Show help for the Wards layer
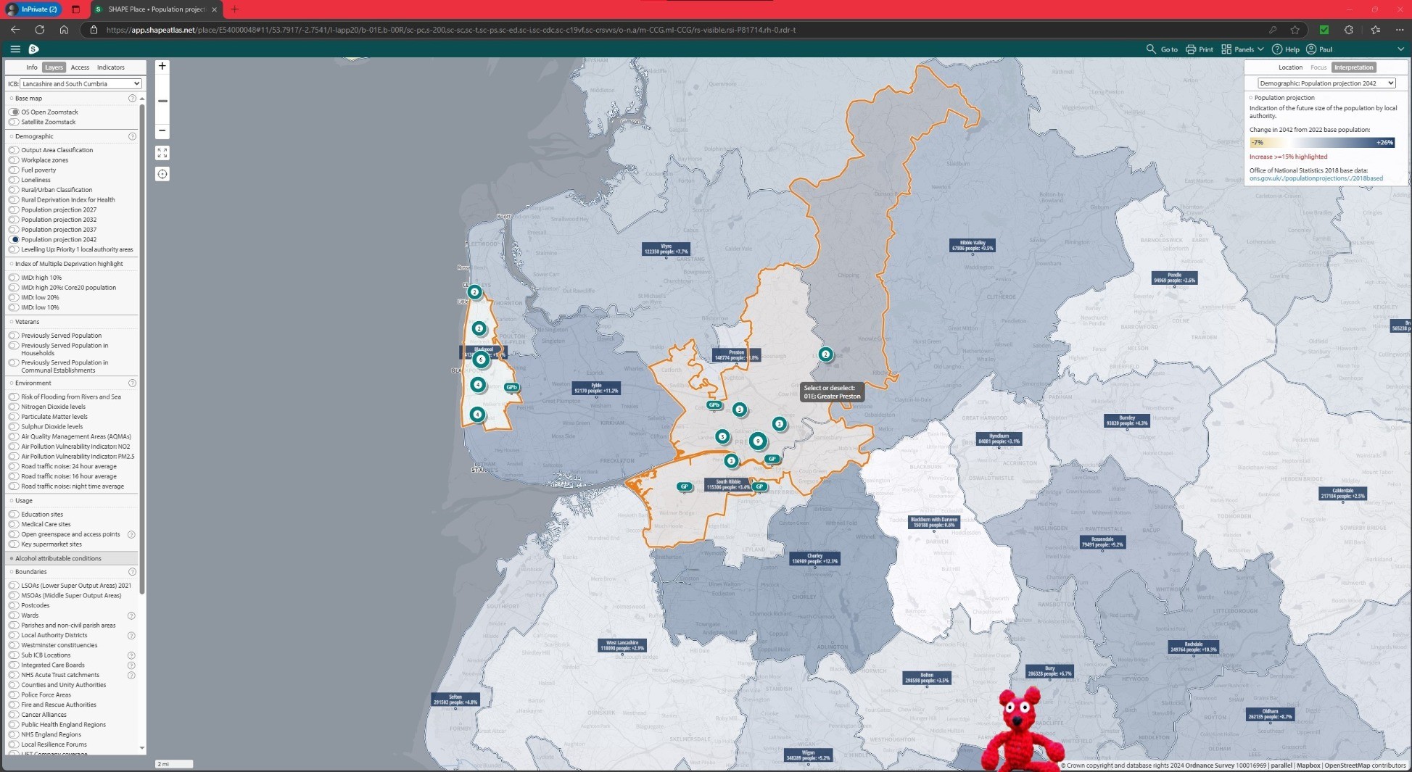 point(131,615)
